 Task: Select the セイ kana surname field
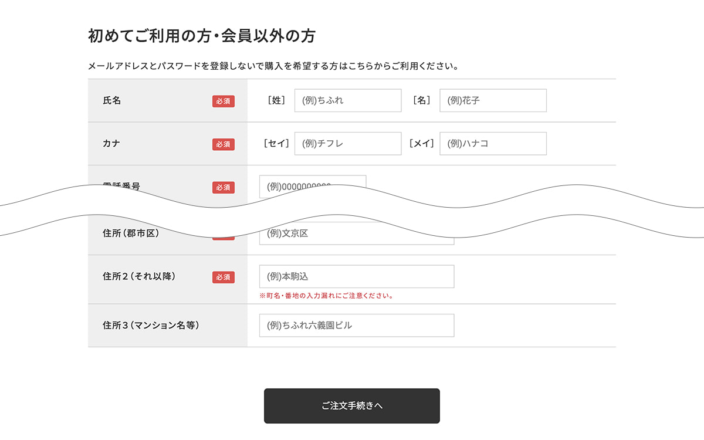click(348, 143)
